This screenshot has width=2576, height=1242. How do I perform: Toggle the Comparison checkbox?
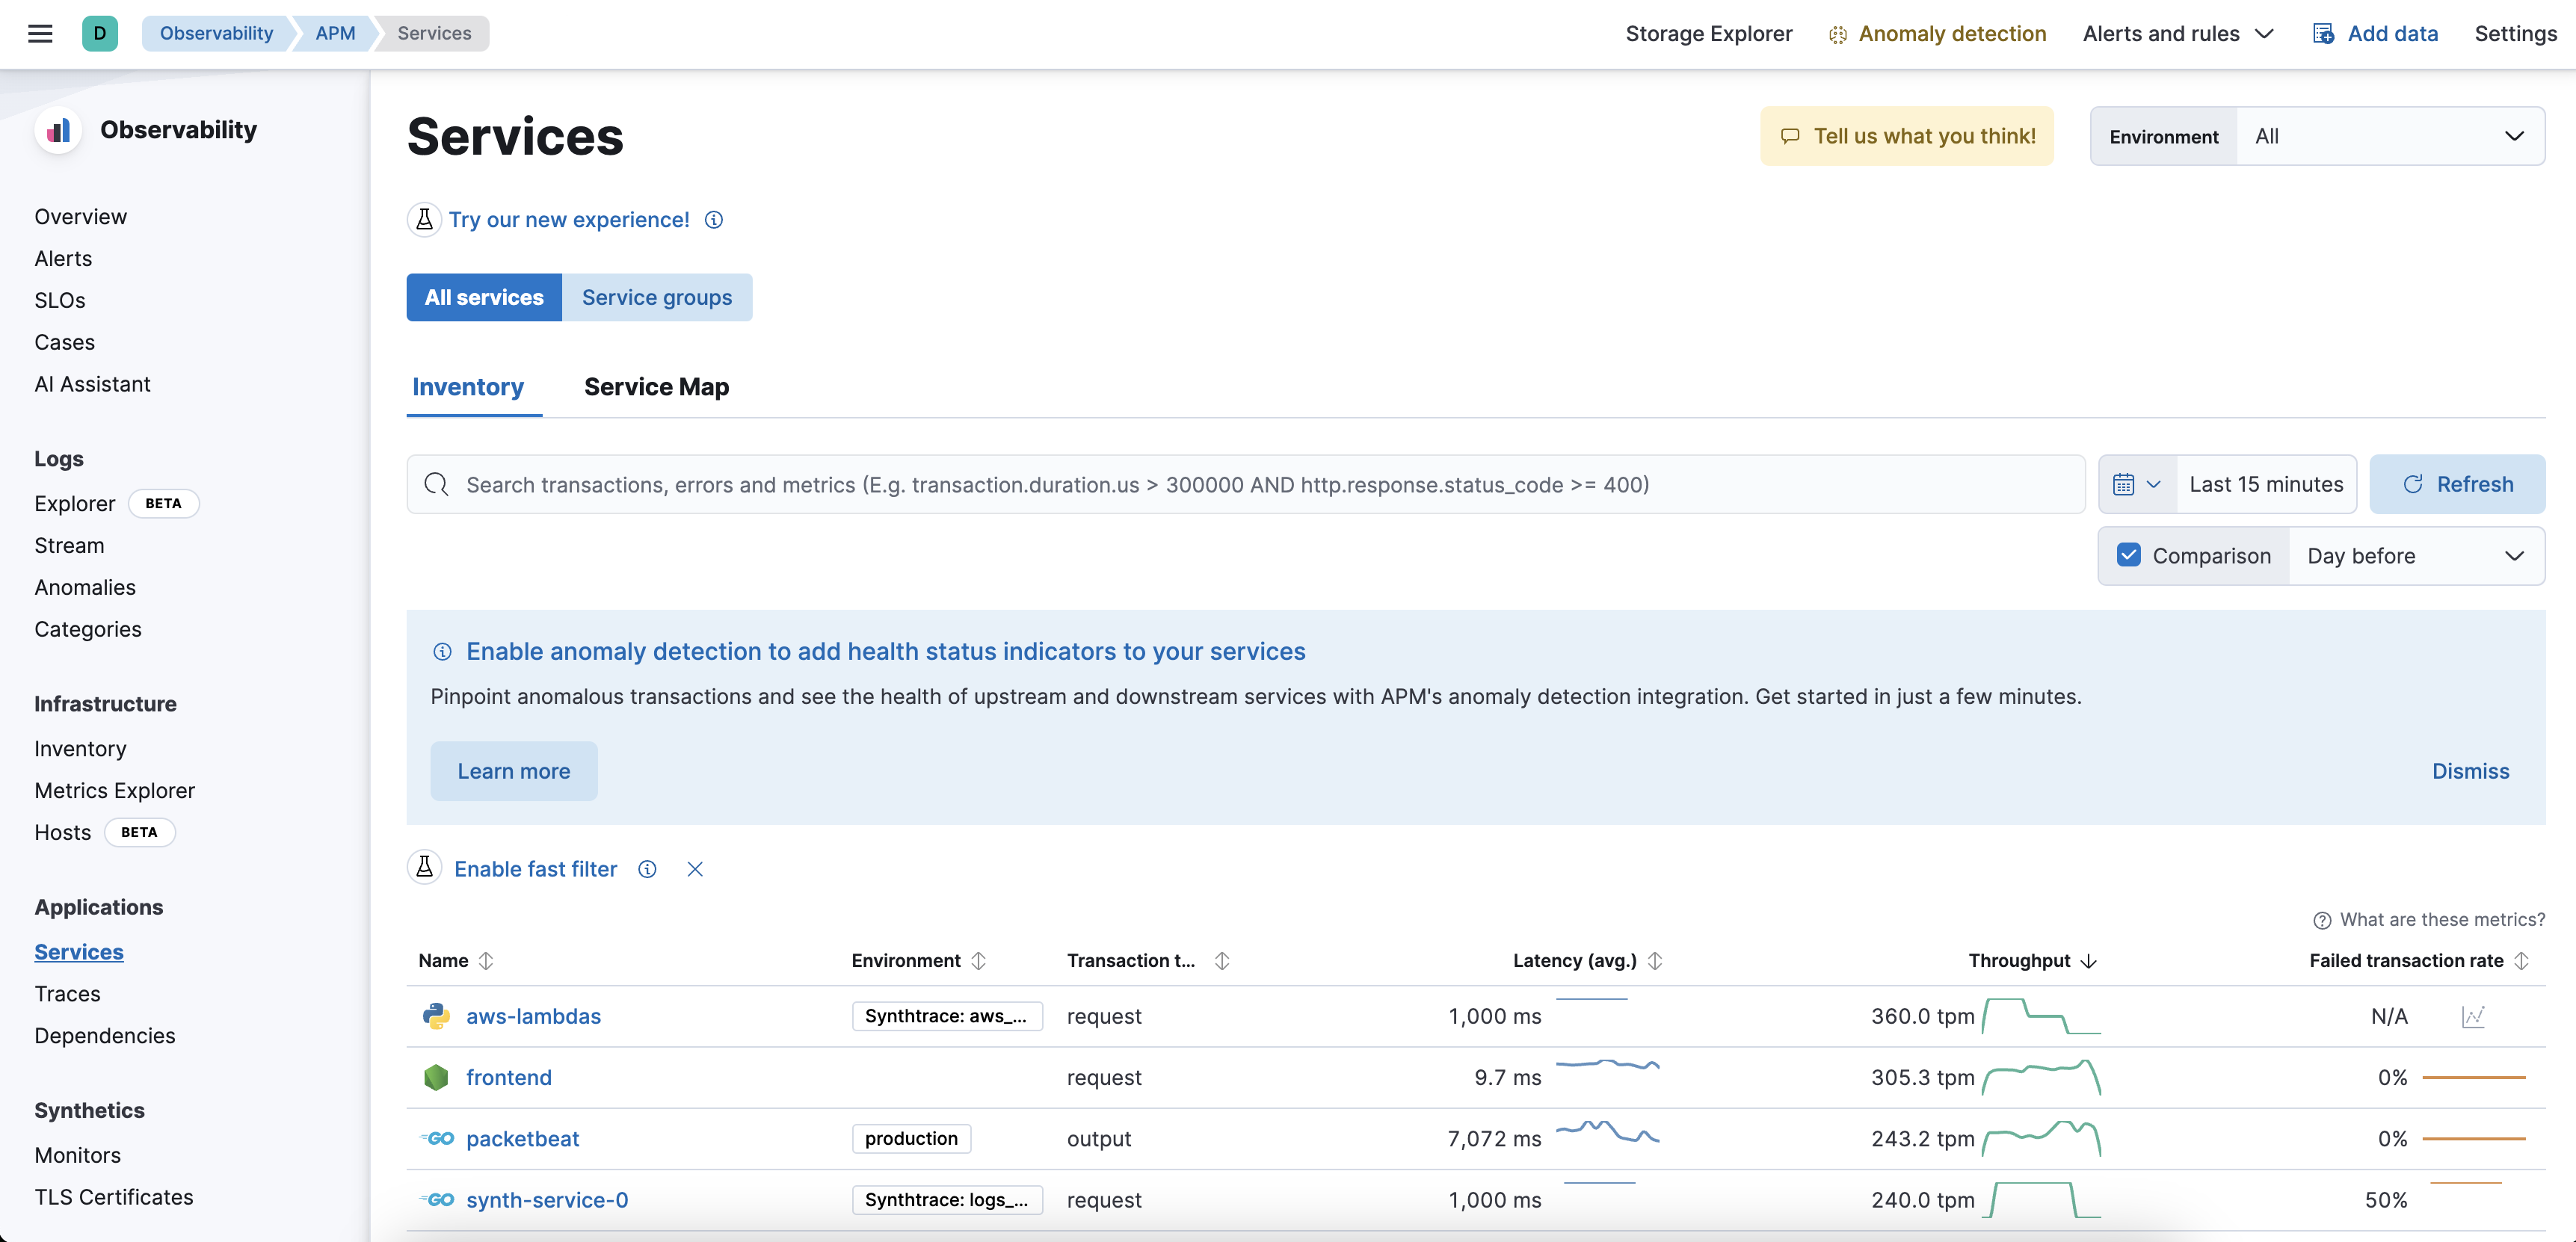coord(2128,555)
